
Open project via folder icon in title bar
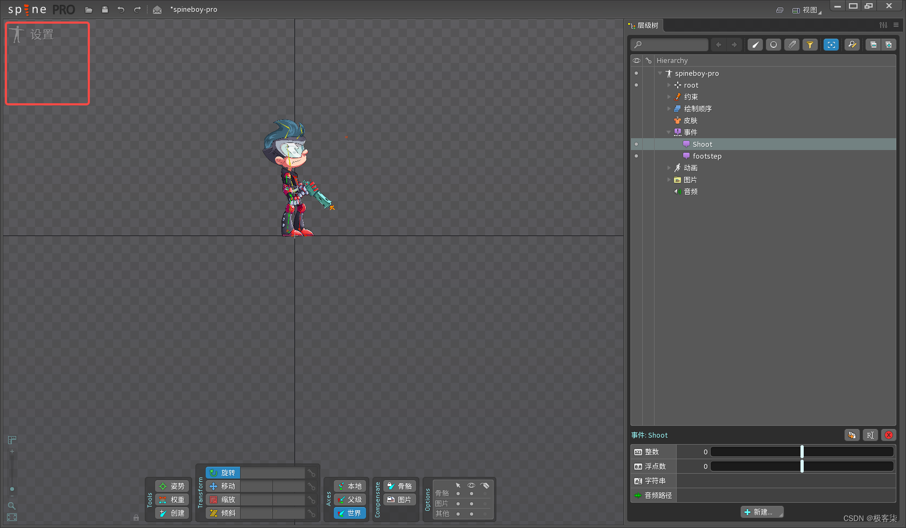click(x=89, y=10)
